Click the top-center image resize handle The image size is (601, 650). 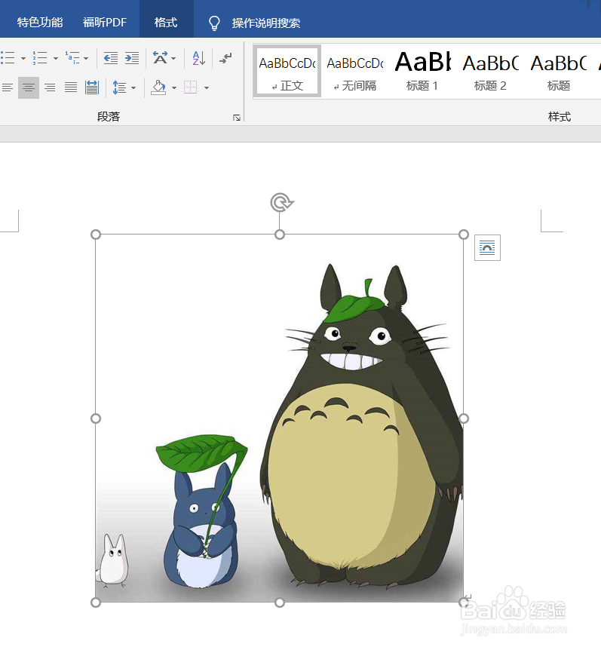pyautogui.click(x=280, y=235)
